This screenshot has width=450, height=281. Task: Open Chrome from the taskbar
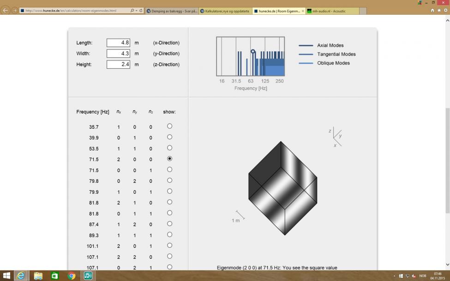coord(72,275)
